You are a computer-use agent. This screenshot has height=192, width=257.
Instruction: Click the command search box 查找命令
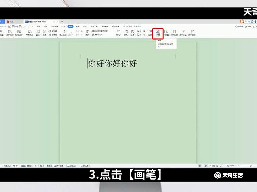132,26
